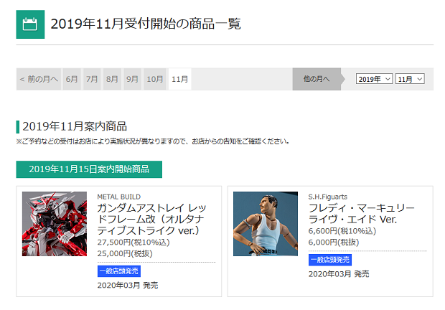Viewport: 445px width, 310px height.
Task: Click the 6,000円(税抜) price text
Action: [334, 243]
